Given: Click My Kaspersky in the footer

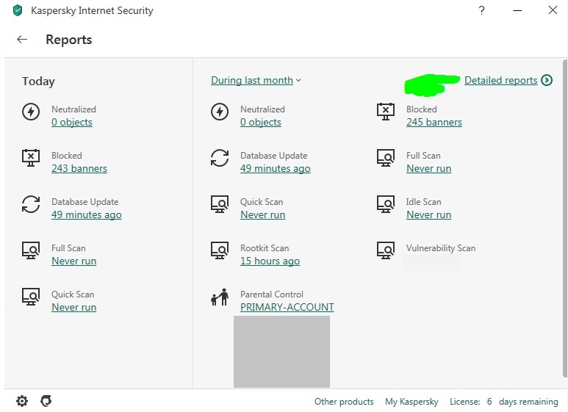Looking at the screenshot, I should (411, 402).
